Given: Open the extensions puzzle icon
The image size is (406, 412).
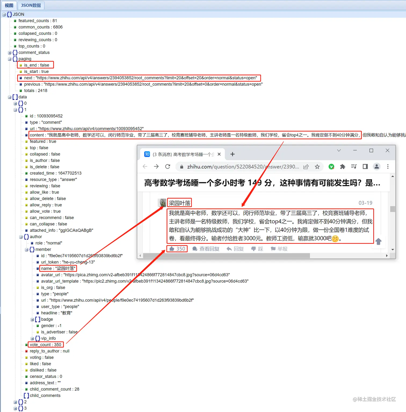Looking at the screenshot, I should pos(343,167).
